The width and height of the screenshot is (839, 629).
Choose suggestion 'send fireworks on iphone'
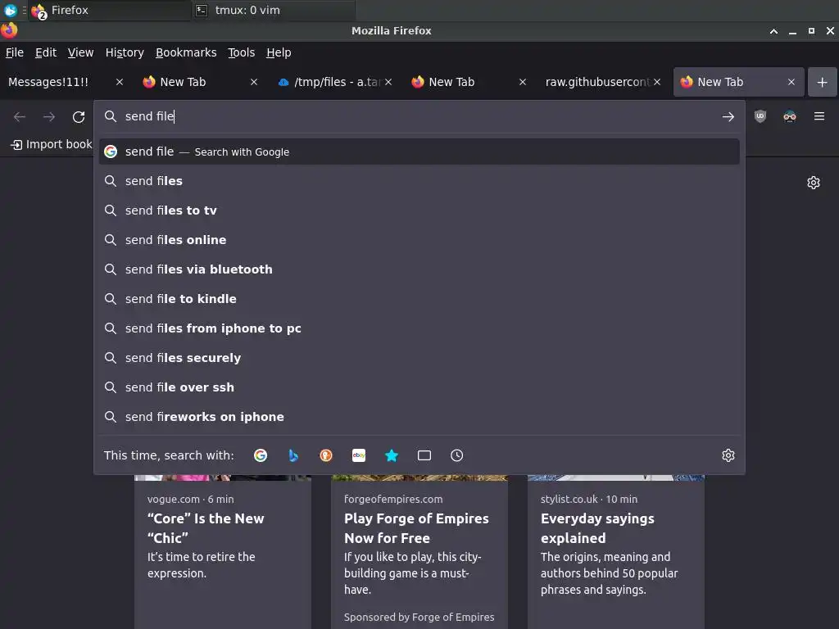tap(419, 416)
